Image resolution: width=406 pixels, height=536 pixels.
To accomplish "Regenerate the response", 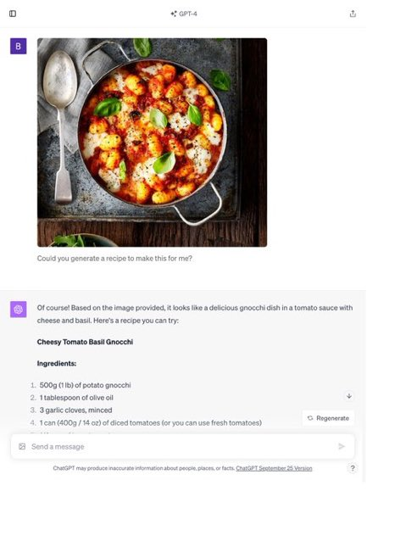I will point(328,418).
